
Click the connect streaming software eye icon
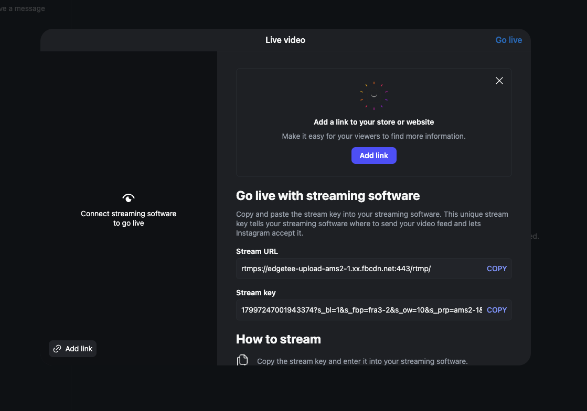pos(129,198)
